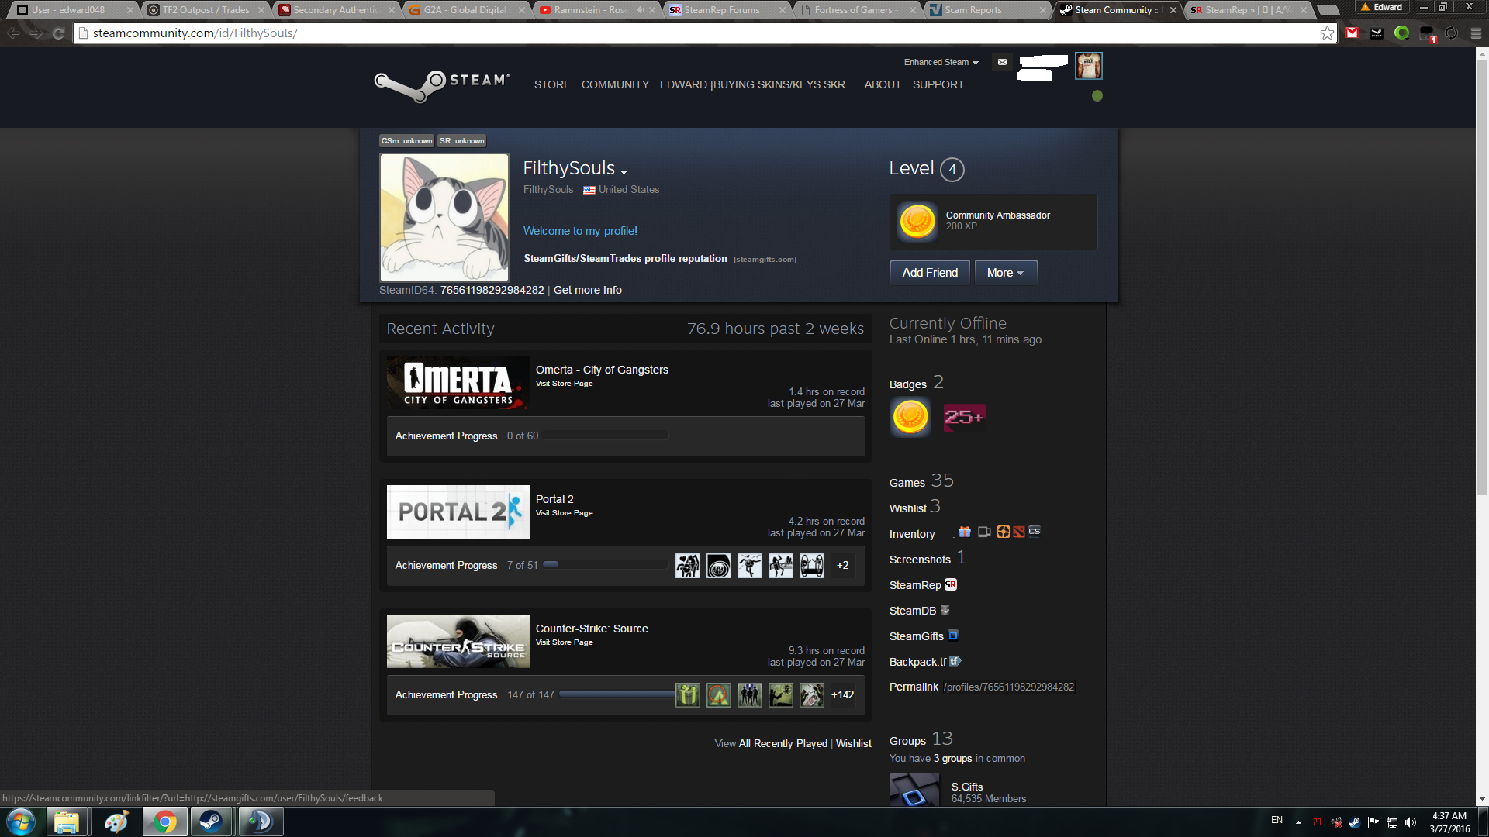Viewport: 1489px width, 837px height.
Task: Open the More dropdown button
Action: coord(1005,273)
